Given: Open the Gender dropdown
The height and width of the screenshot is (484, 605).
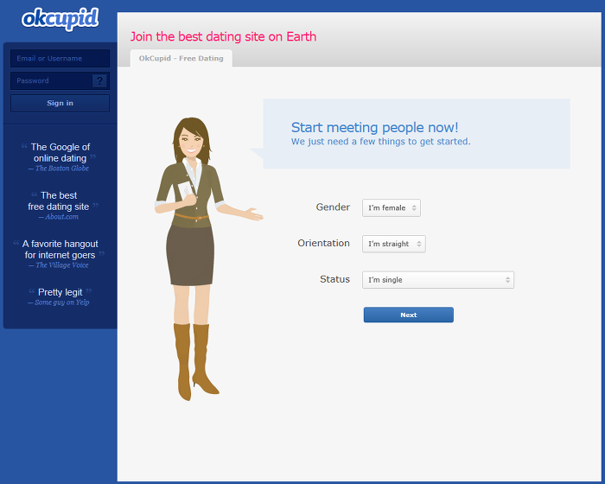Looking at the screenshot, I should pos(392,207).
